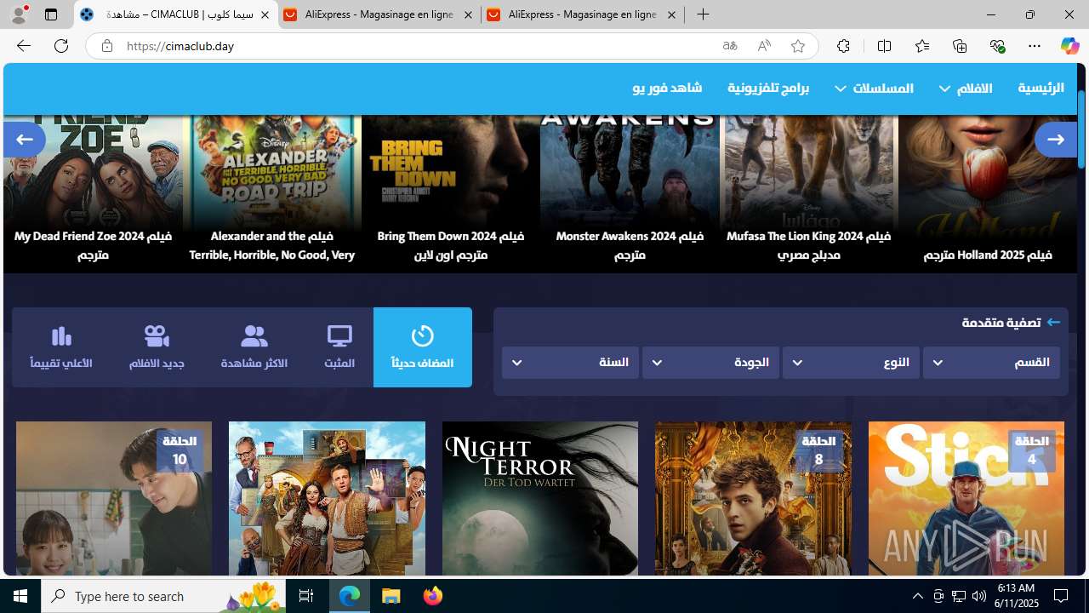
Task: Open Mufasa The Lion King 2024 title
Action: click(808, 245)
